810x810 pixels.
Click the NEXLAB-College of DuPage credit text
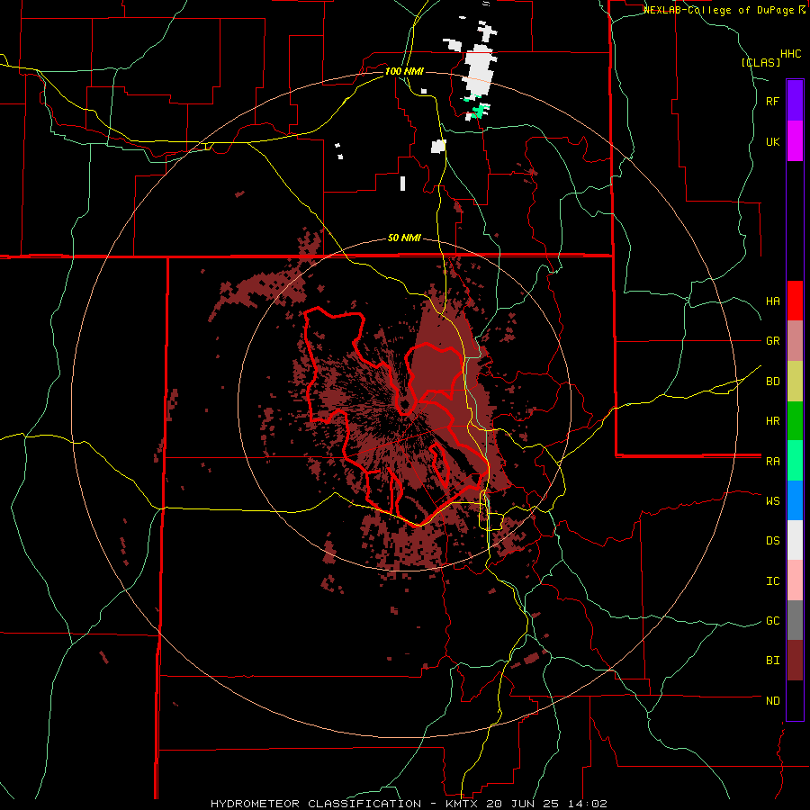click(x=719, y=10)
